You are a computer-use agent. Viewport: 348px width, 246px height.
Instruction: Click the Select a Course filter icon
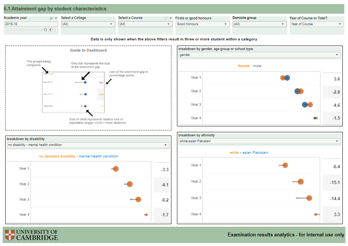[x=166, y=18]
